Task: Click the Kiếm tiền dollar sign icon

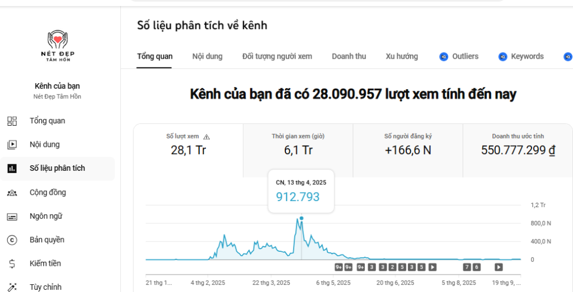Action: pos(12,264)
